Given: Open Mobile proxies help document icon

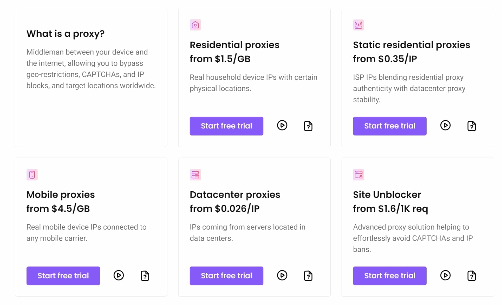Looking at the screenshot, I should pyautogui.click(x=145, y=276).
